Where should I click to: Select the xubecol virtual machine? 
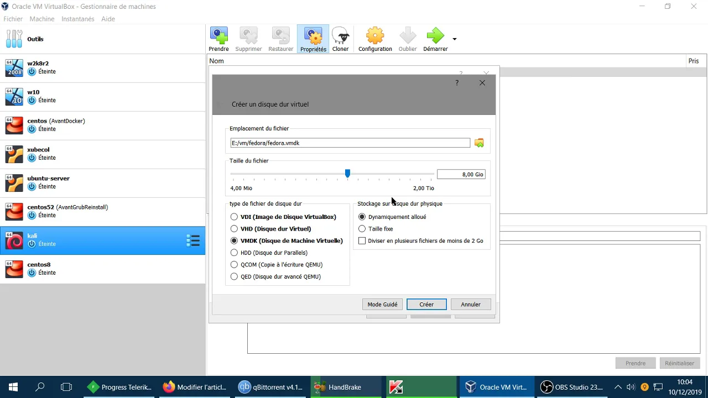tap(102, 154)
